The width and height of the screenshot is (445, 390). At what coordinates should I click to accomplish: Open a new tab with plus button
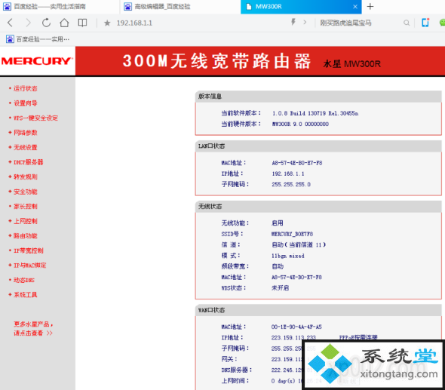coord(370,6)
